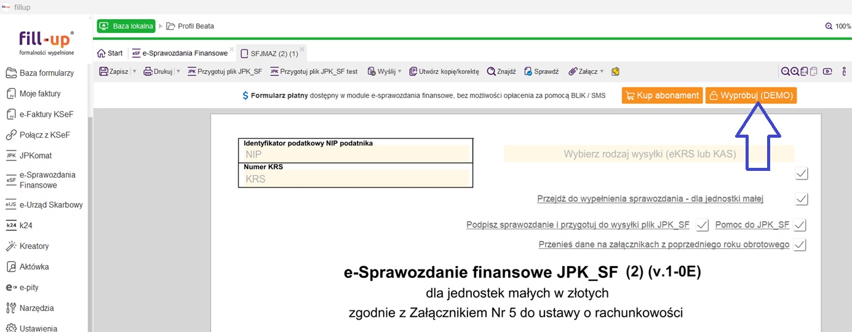
Task: Toggle checkbox for Przenieś dane na załącznikach
Action: [800, 245]
